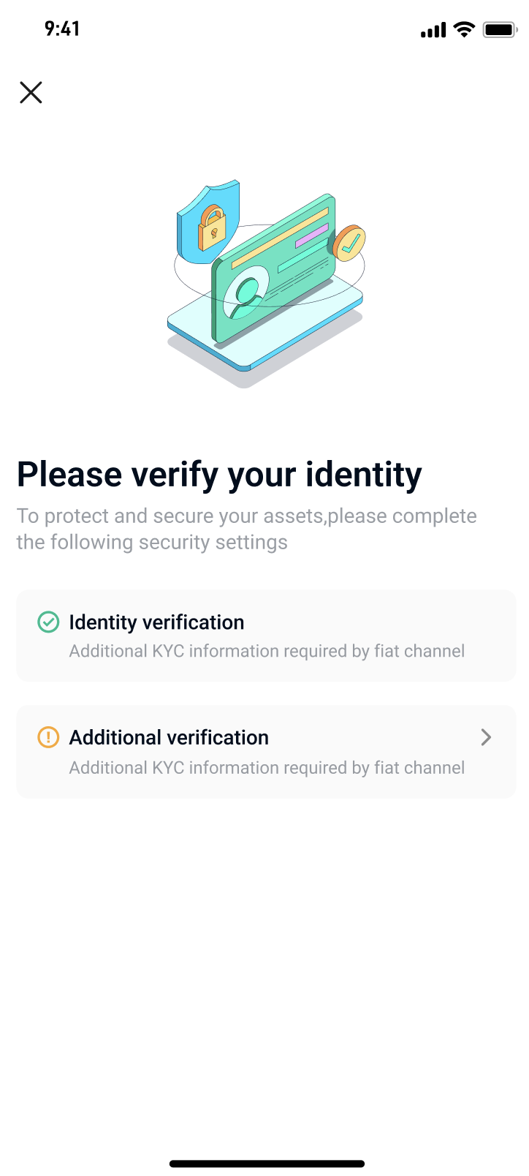
Task: Open the Additional verification label
Action: [169, 737]
